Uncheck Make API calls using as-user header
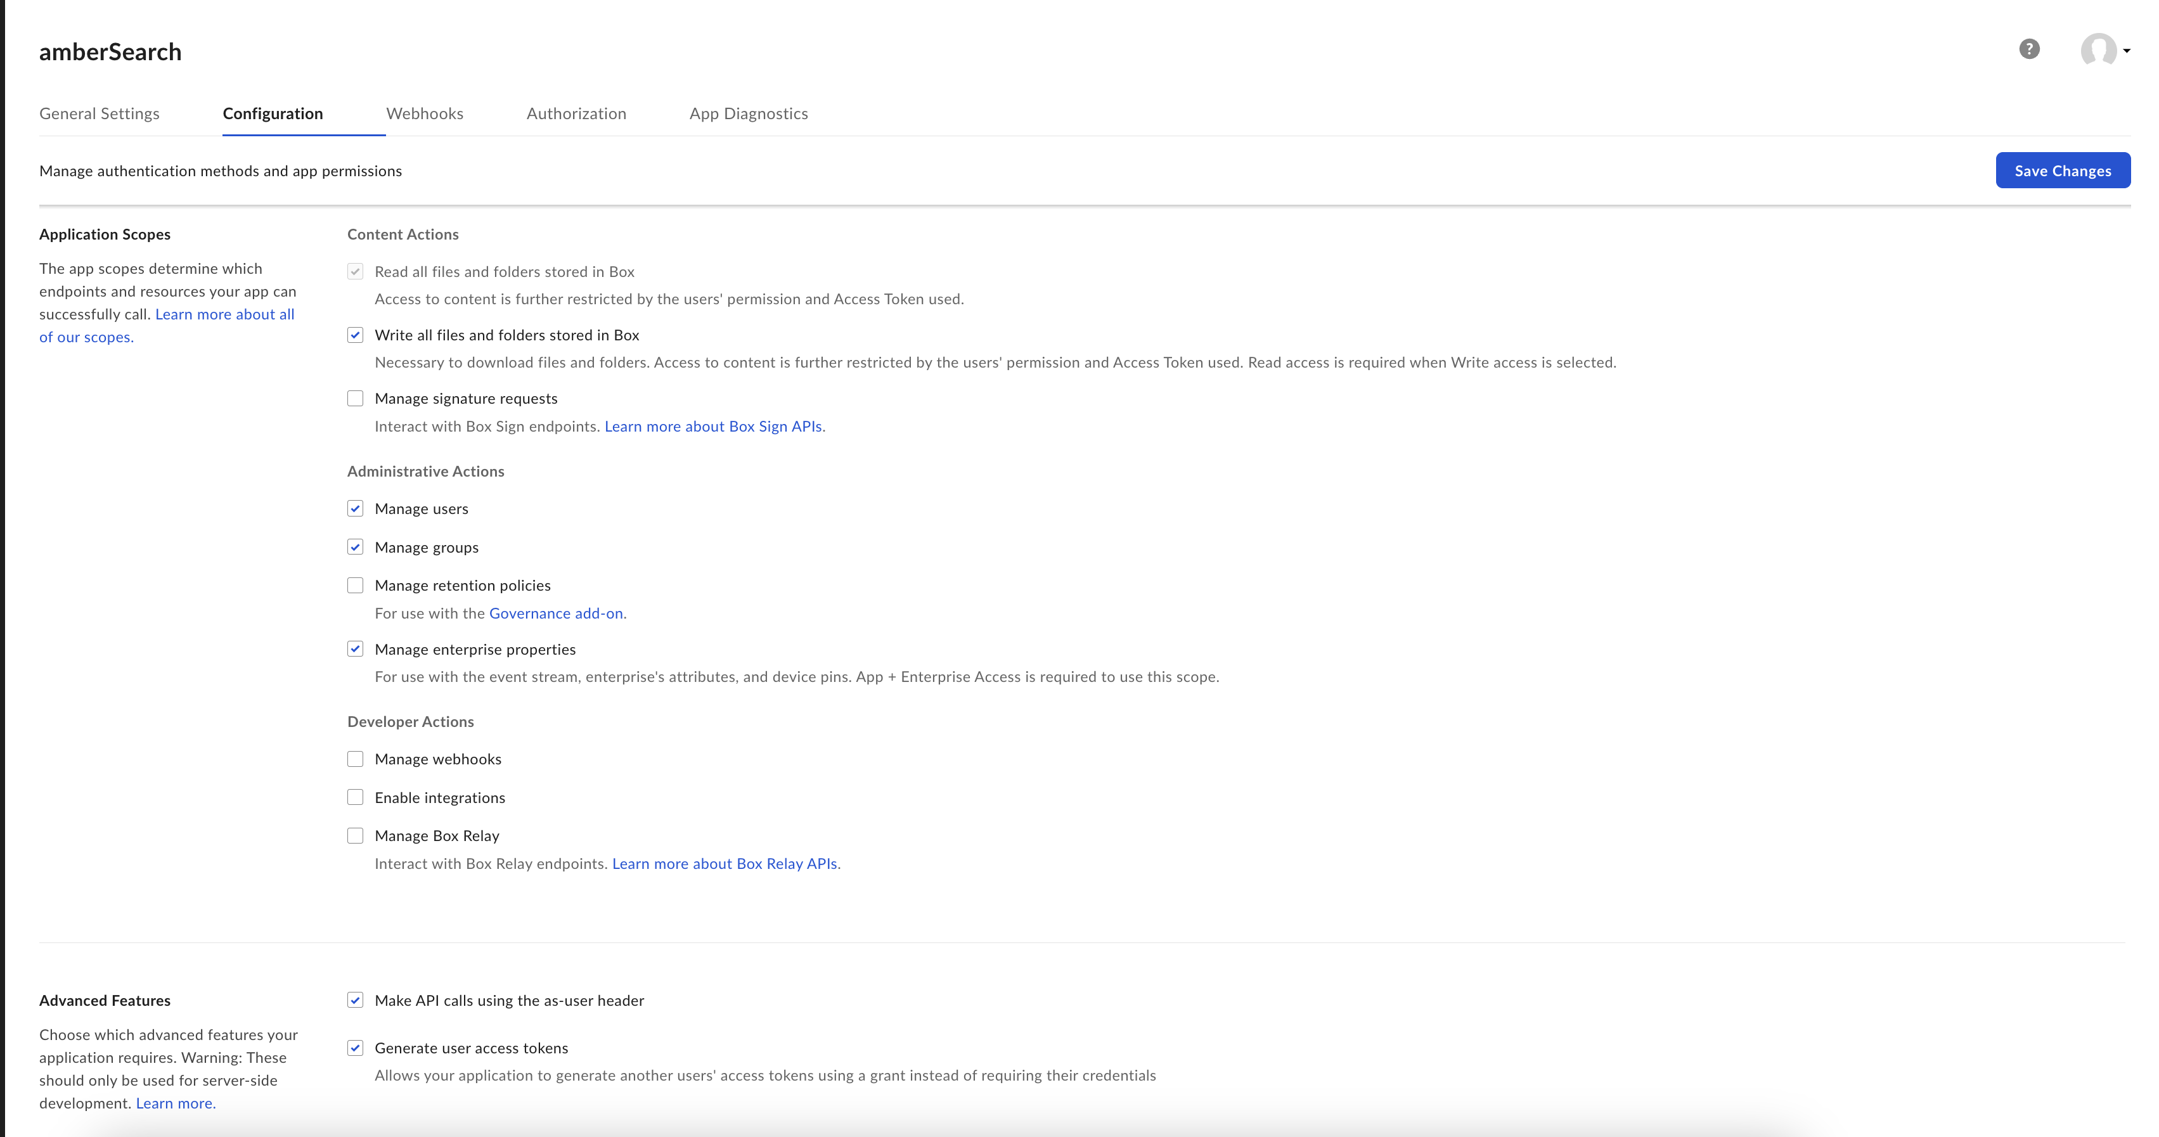Screen dimensions: 2159x1137 (356, 1001)
